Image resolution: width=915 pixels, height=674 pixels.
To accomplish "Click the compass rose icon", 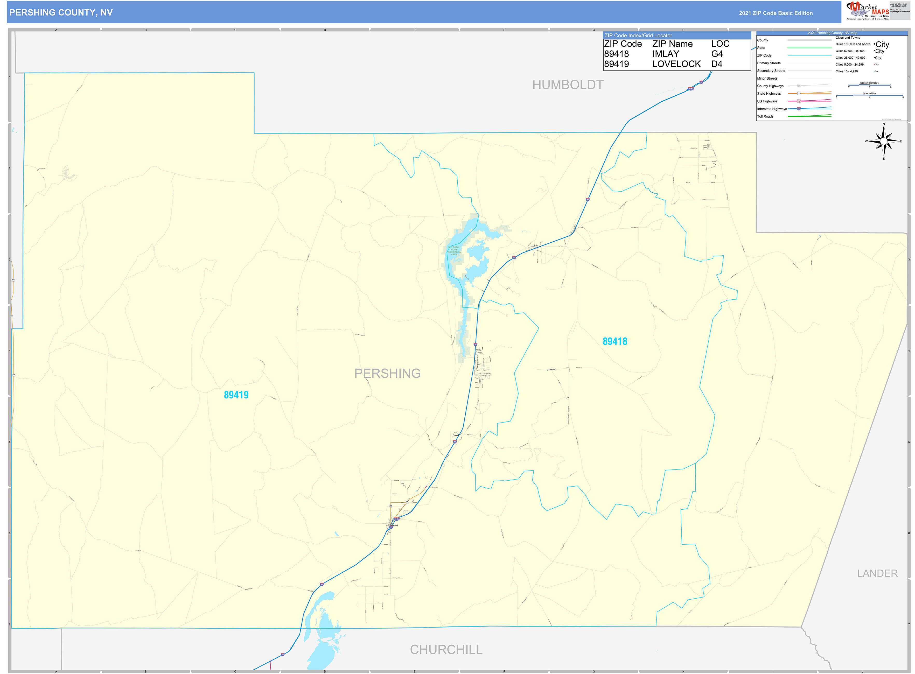I will click(x=884, y=141).
